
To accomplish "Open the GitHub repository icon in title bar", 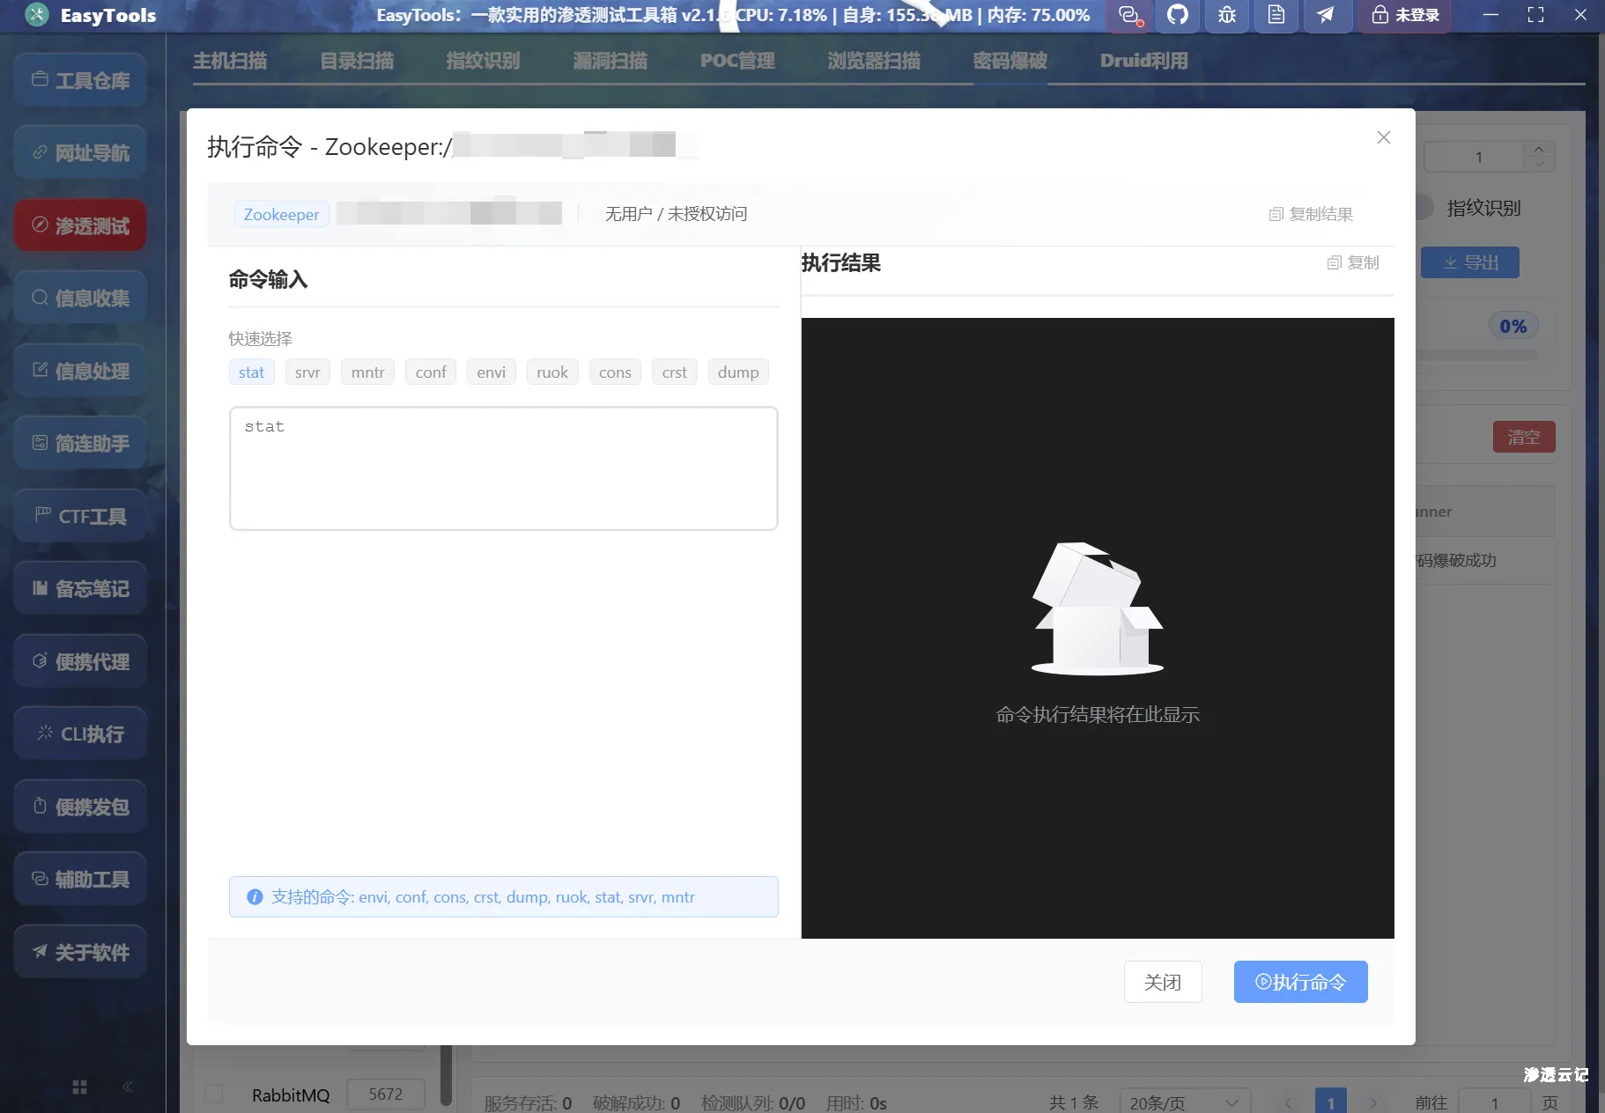I will coord(1178,15).
